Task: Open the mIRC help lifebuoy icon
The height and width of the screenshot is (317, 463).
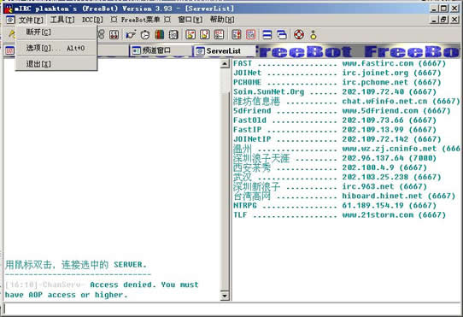Action: click(x=299, y=35)
